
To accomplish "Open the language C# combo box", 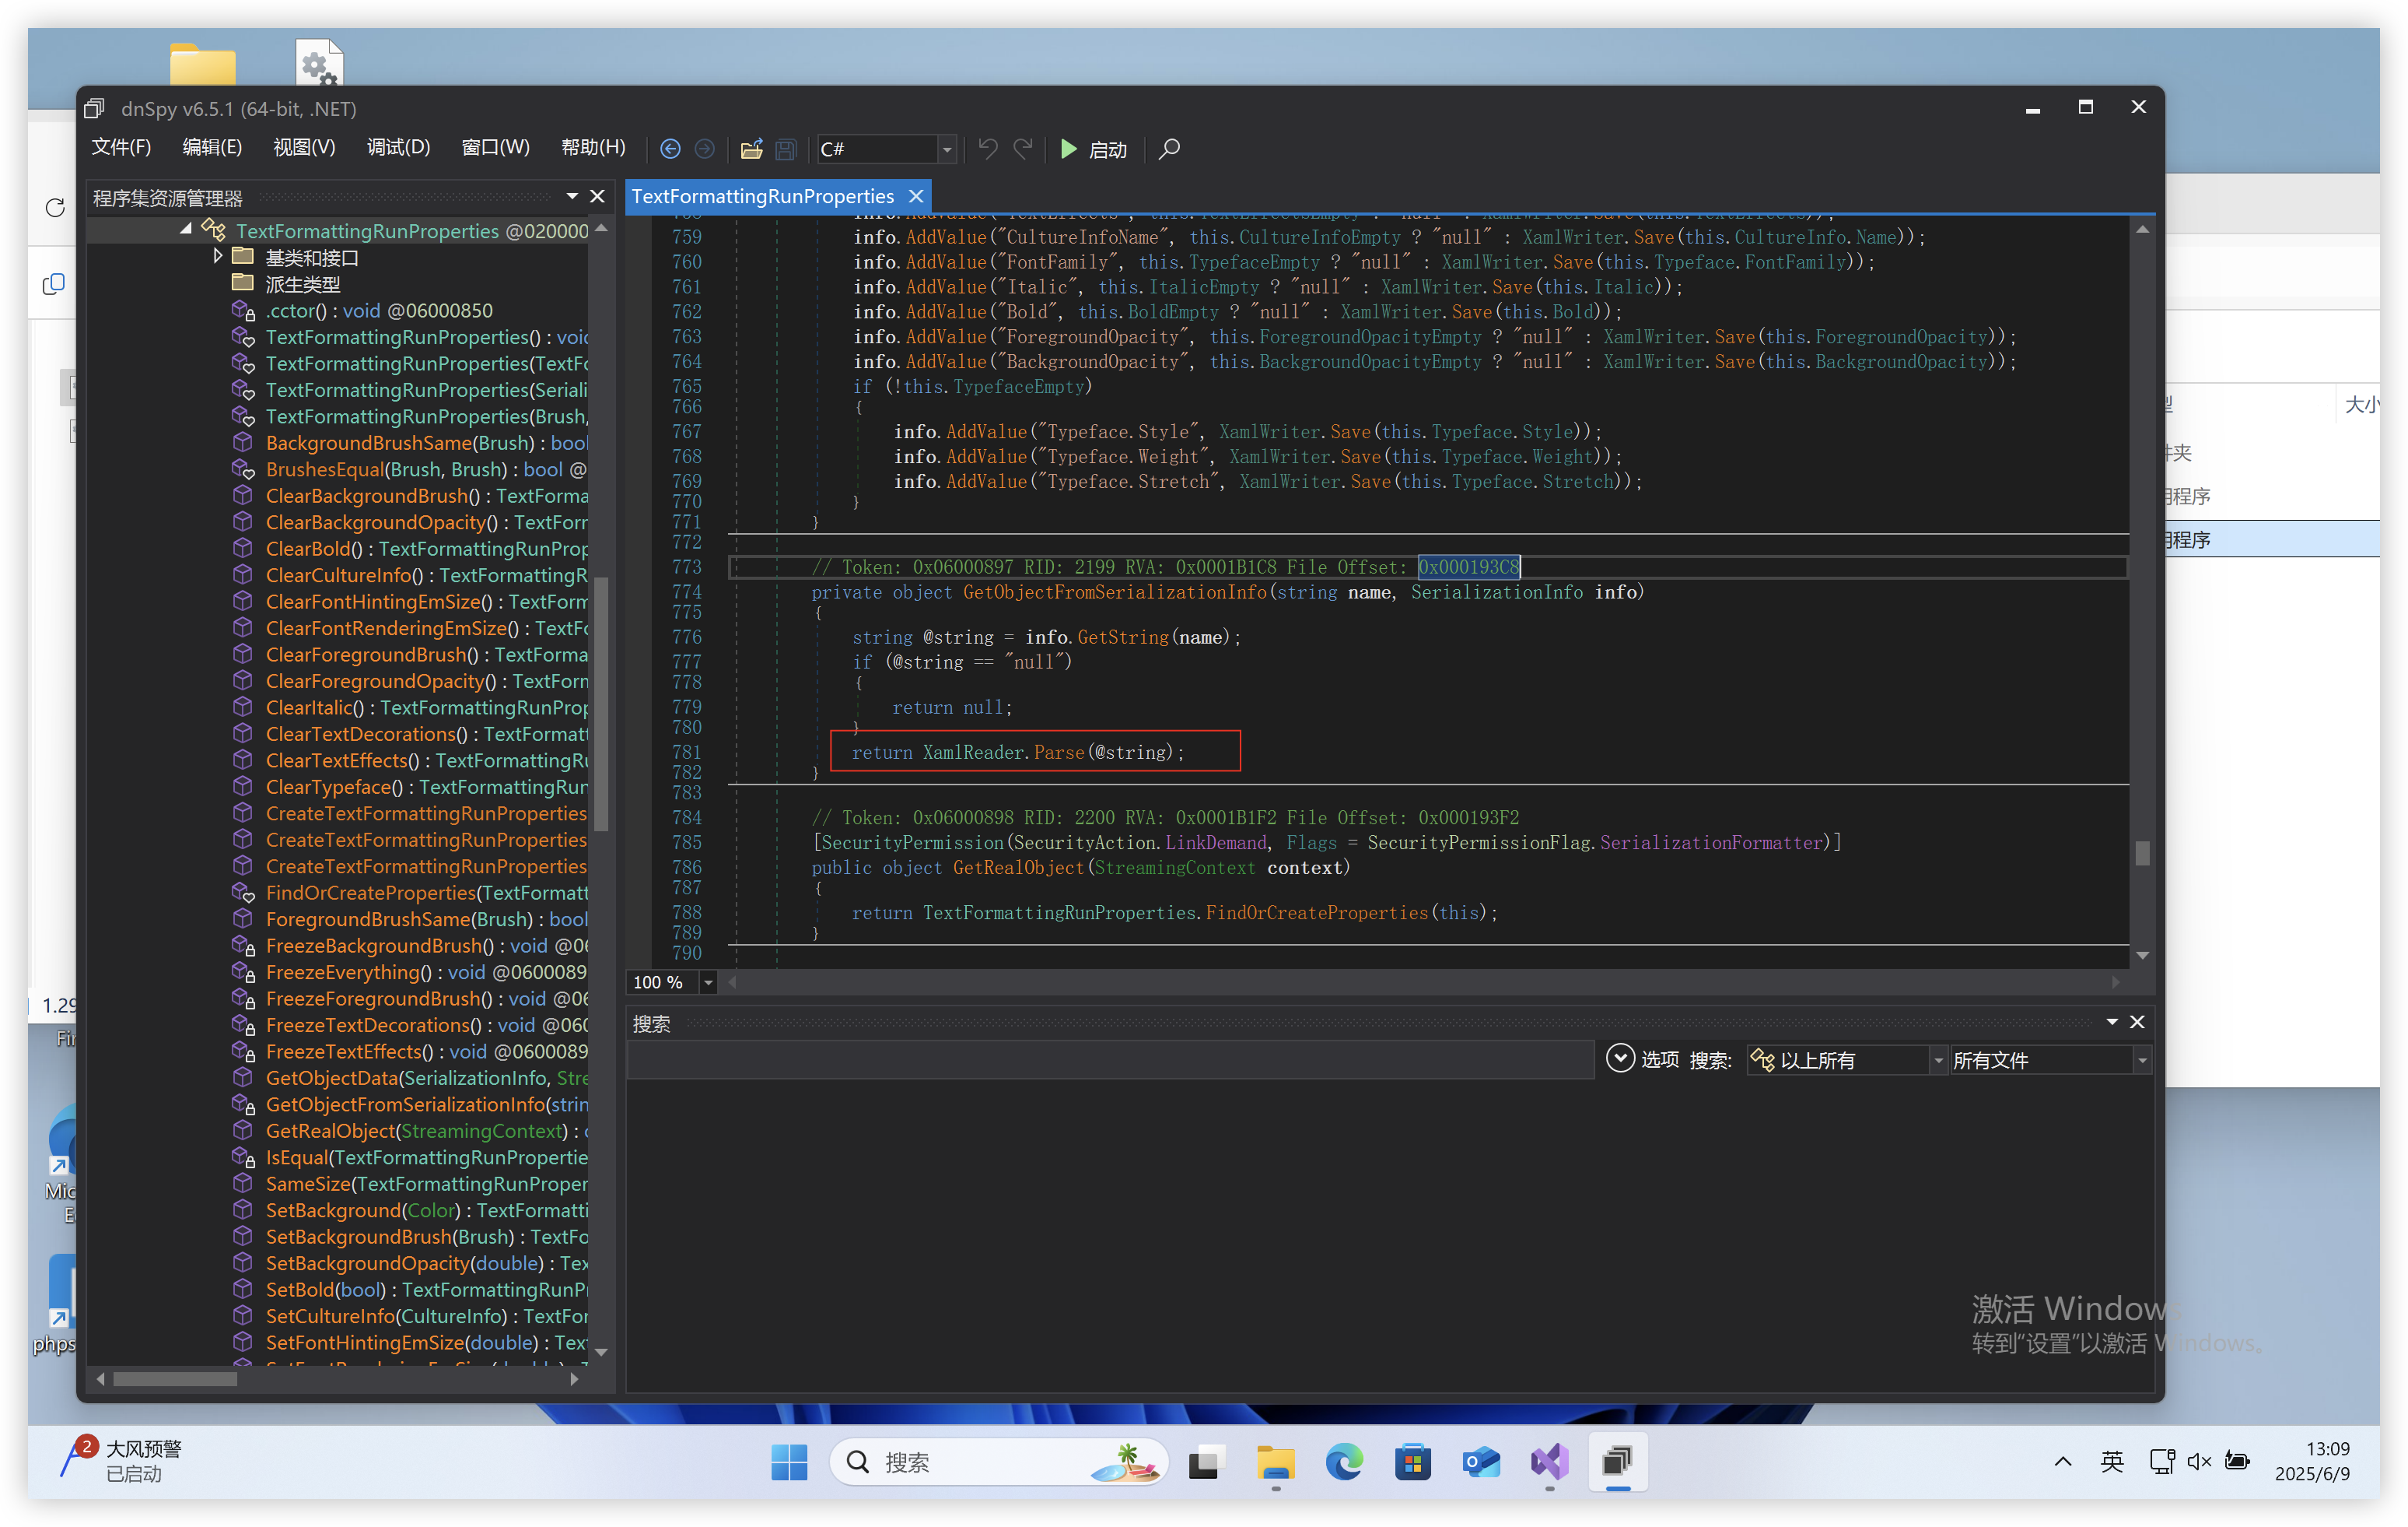I will [886, 149].
